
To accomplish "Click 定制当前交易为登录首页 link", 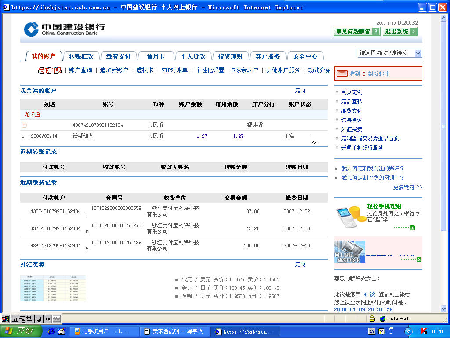I will pos(370,138).
